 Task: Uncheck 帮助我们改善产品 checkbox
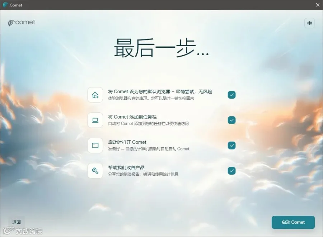click(231, 171)
